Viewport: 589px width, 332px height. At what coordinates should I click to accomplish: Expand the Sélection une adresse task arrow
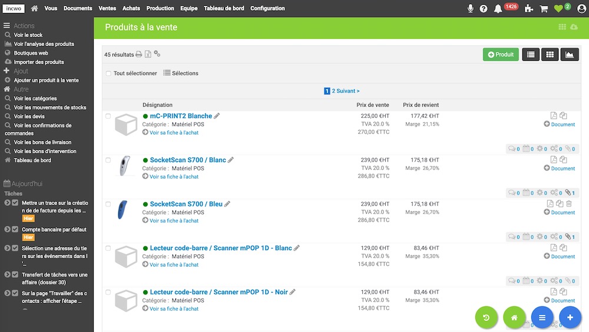pos(7,248)
